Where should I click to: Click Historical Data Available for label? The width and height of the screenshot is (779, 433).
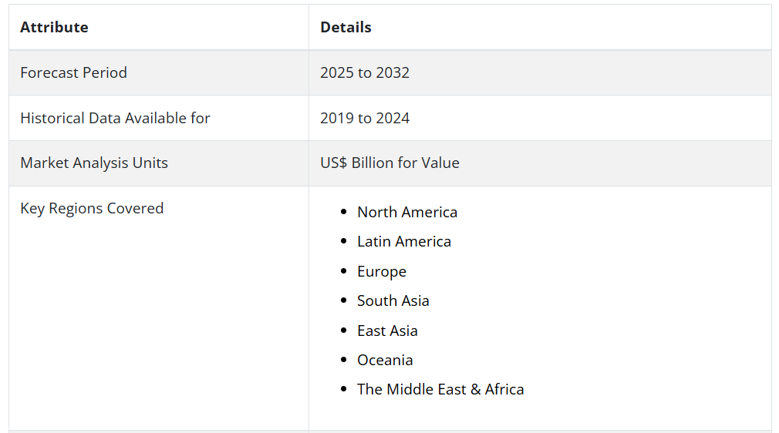point(115,118)
